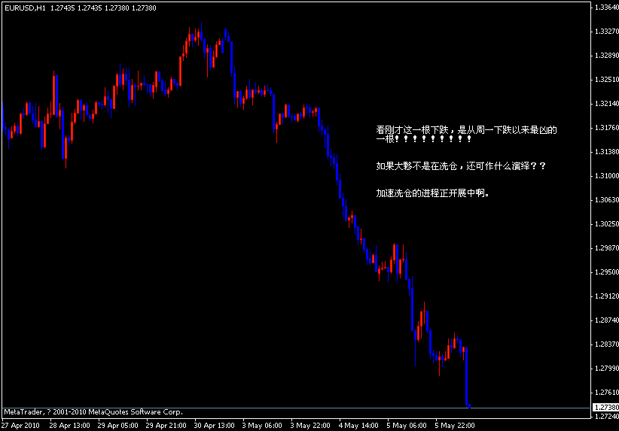This screenshot has height=431, width=619.
Task: Click the price scale label 1.32890
Action: pos(606,55)
